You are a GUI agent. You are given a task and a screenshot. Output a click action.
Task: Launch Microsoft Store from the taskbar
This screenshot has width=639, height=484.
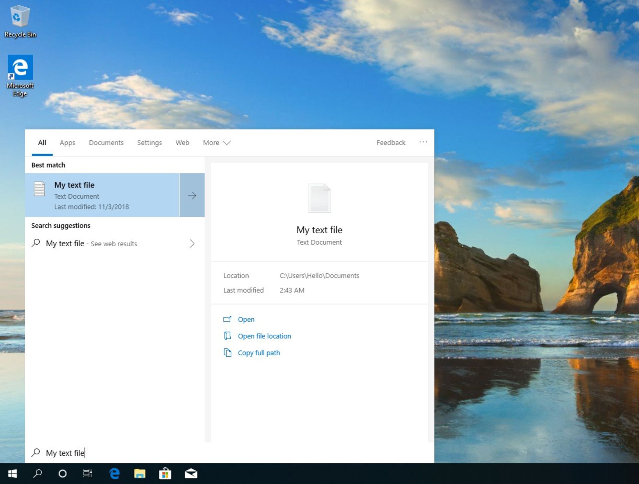pos(165,473)
